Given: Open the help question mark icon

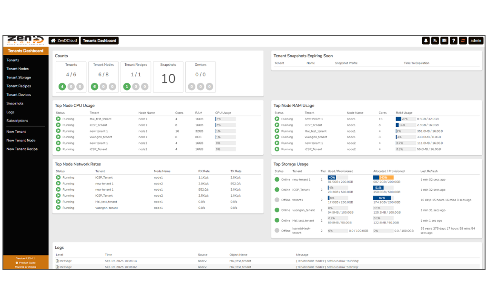Looking at the screenshot, I should pyautogui.click(x=454, y=41).
